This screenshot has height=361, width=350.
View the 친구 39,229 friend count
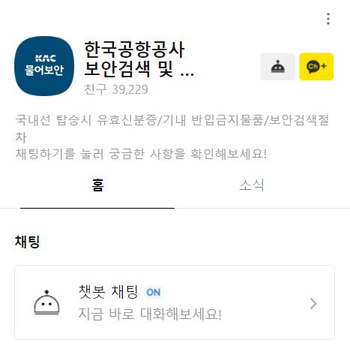pos(116,89)
